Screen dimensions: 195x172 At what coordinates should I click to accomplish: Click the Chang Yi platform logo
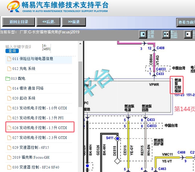click(x=13, y=6)
